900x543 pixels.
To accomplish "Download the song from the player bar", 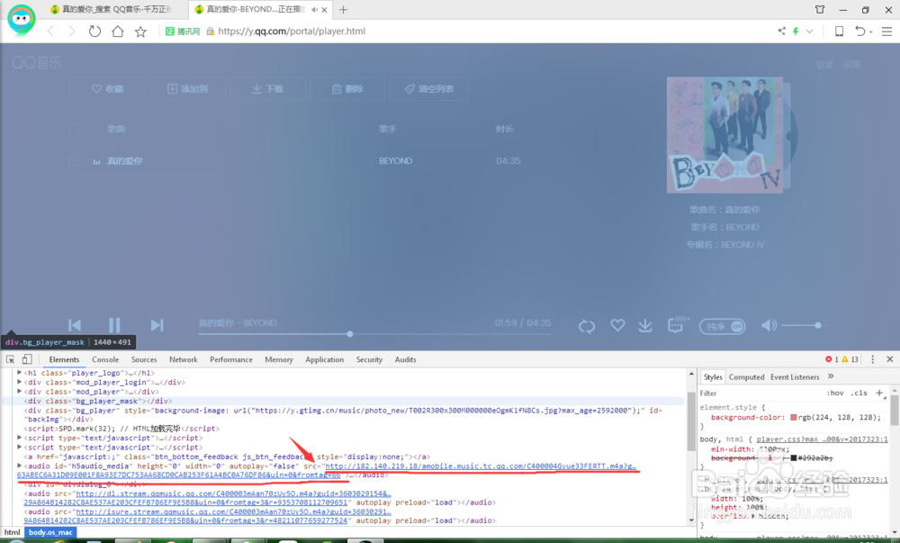I will point(645,325).
